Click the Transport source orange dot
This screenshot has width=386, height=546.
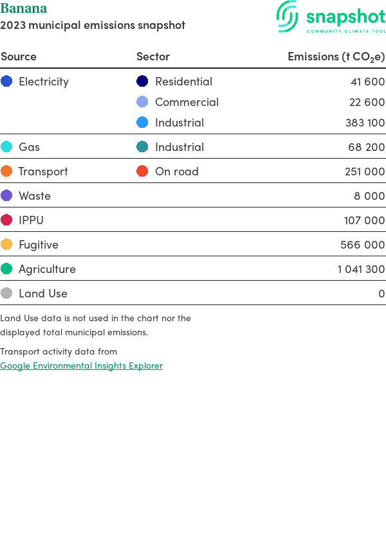pos(6,172)
